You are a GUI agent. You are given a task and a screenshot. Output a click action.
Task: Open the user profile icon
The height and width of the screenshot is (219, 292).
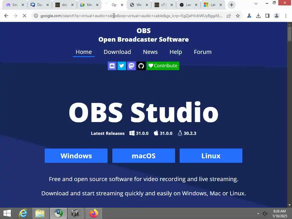point(277,16)
